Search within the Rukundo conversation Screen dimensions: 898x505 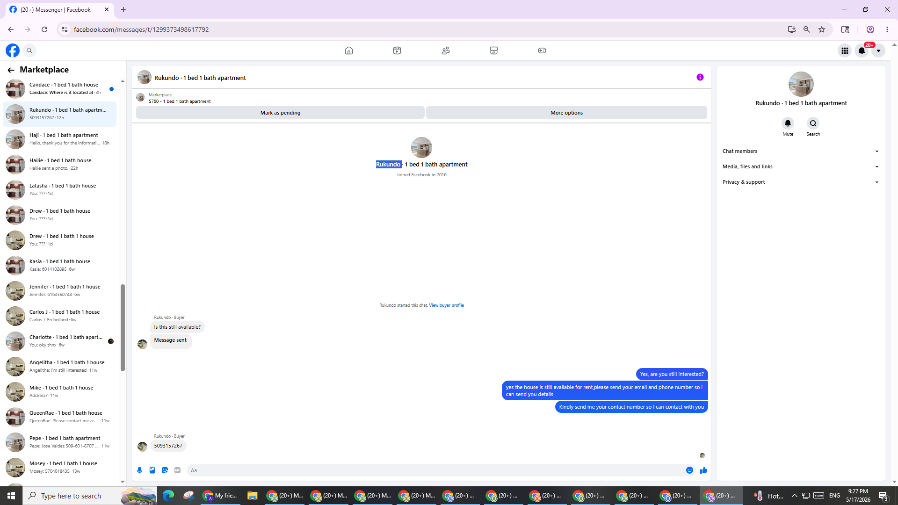[813, 123]
